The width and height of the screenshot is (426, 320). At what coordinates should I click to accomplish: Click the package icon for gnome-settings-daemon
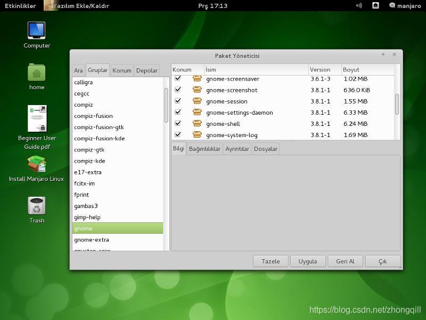197,112
